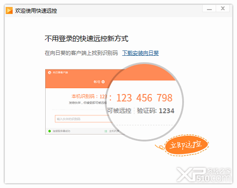Image resolution: width=237 pixels, height=188 pixels.
Task: Open the 主机列表 host list
Action: coord(114,131)
